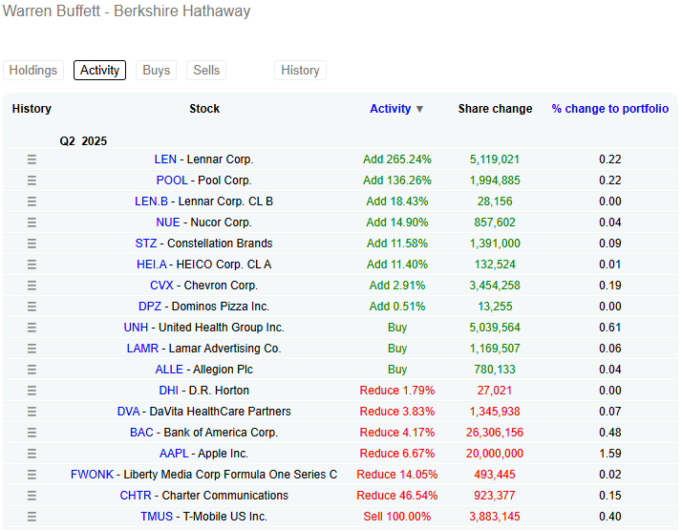Open history icon for NUE Nucor row
This screenshot has height=530, width=682.
point(32,223)
